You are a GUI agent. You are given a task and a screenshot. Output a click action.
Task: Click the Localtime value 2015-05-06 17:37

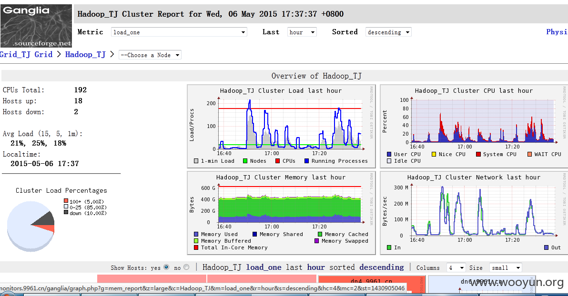(45, 164)
